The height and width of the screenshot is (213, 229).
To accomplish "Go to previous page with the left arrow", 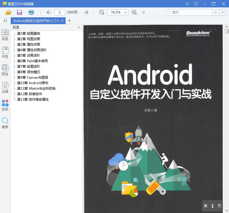I will click(x=49, y=12).
